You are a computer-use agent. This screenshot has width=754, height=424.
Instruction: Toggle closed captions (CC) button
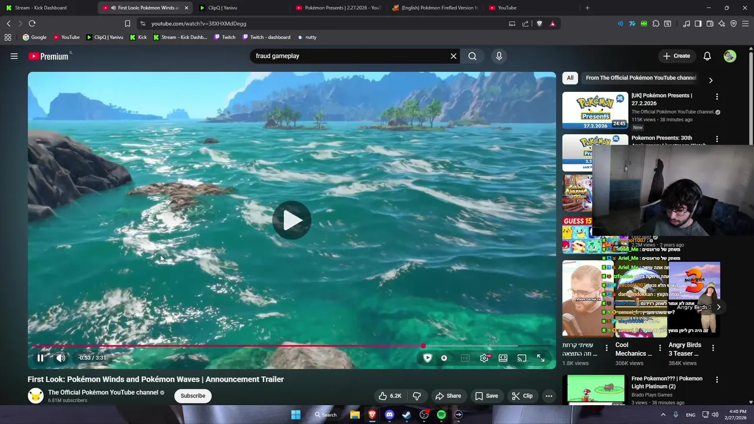[x=465, y=357]
